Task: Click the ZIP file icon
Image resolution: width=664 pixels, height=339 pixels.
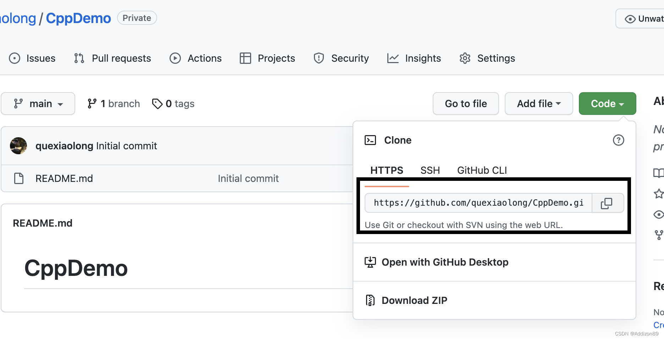Action: pyautogui.click(x=370, y=300)
